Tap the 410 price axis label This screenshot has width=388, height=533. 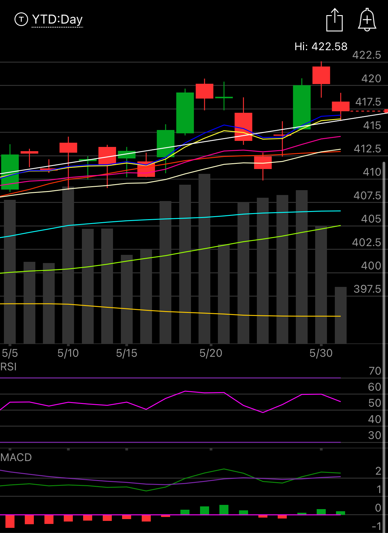372,172
